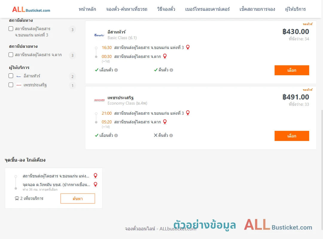
Task: Open เช็คสถานะการจอง menu item
Action: pyautogui.click(x=257, y=9)
